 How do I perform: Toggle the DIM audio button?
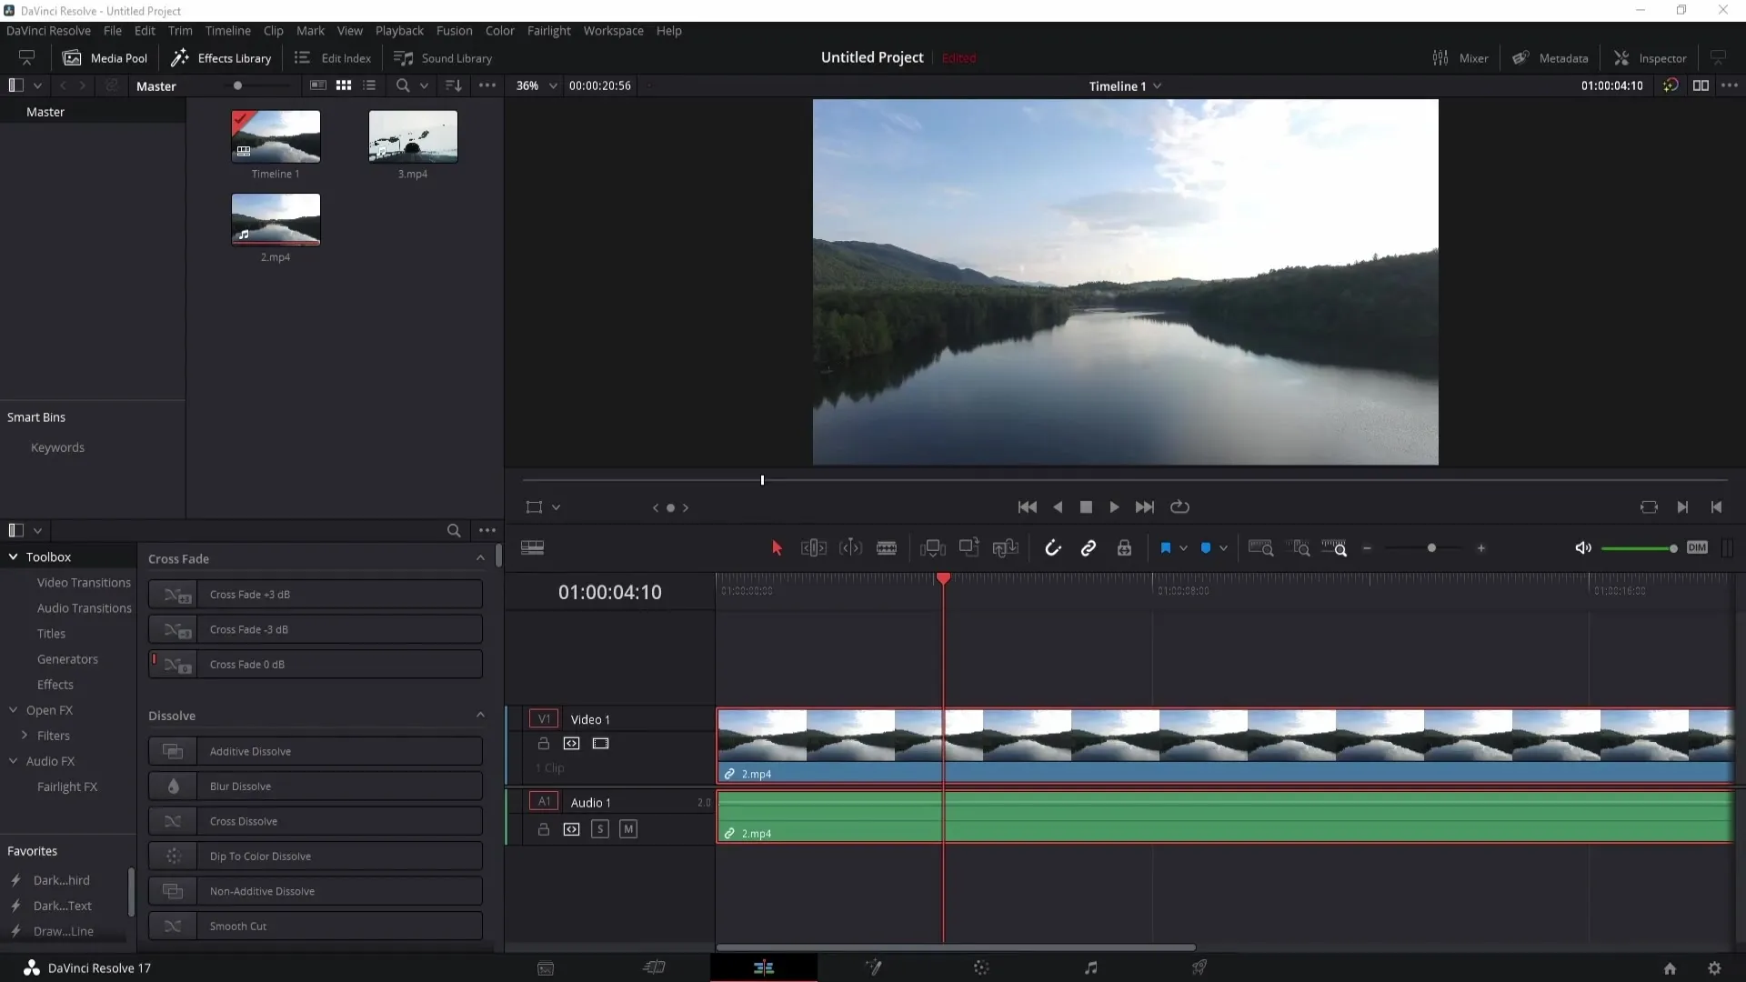pos(1697,547)
